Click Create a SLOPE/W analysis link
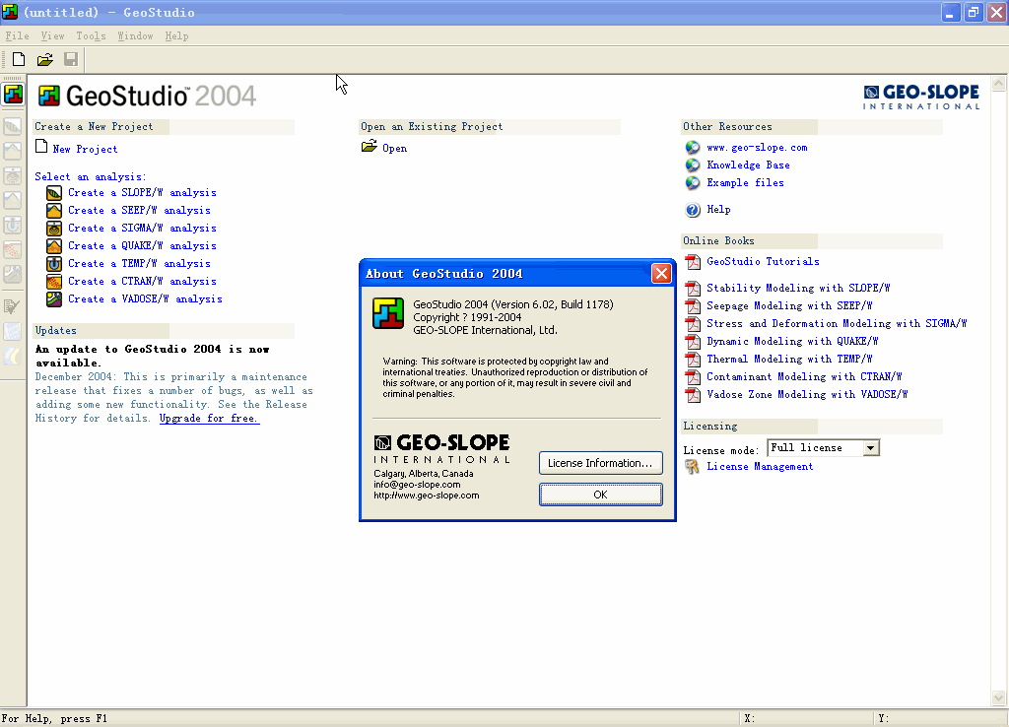This screenshot has height=727, width=1009. [142, 192]
